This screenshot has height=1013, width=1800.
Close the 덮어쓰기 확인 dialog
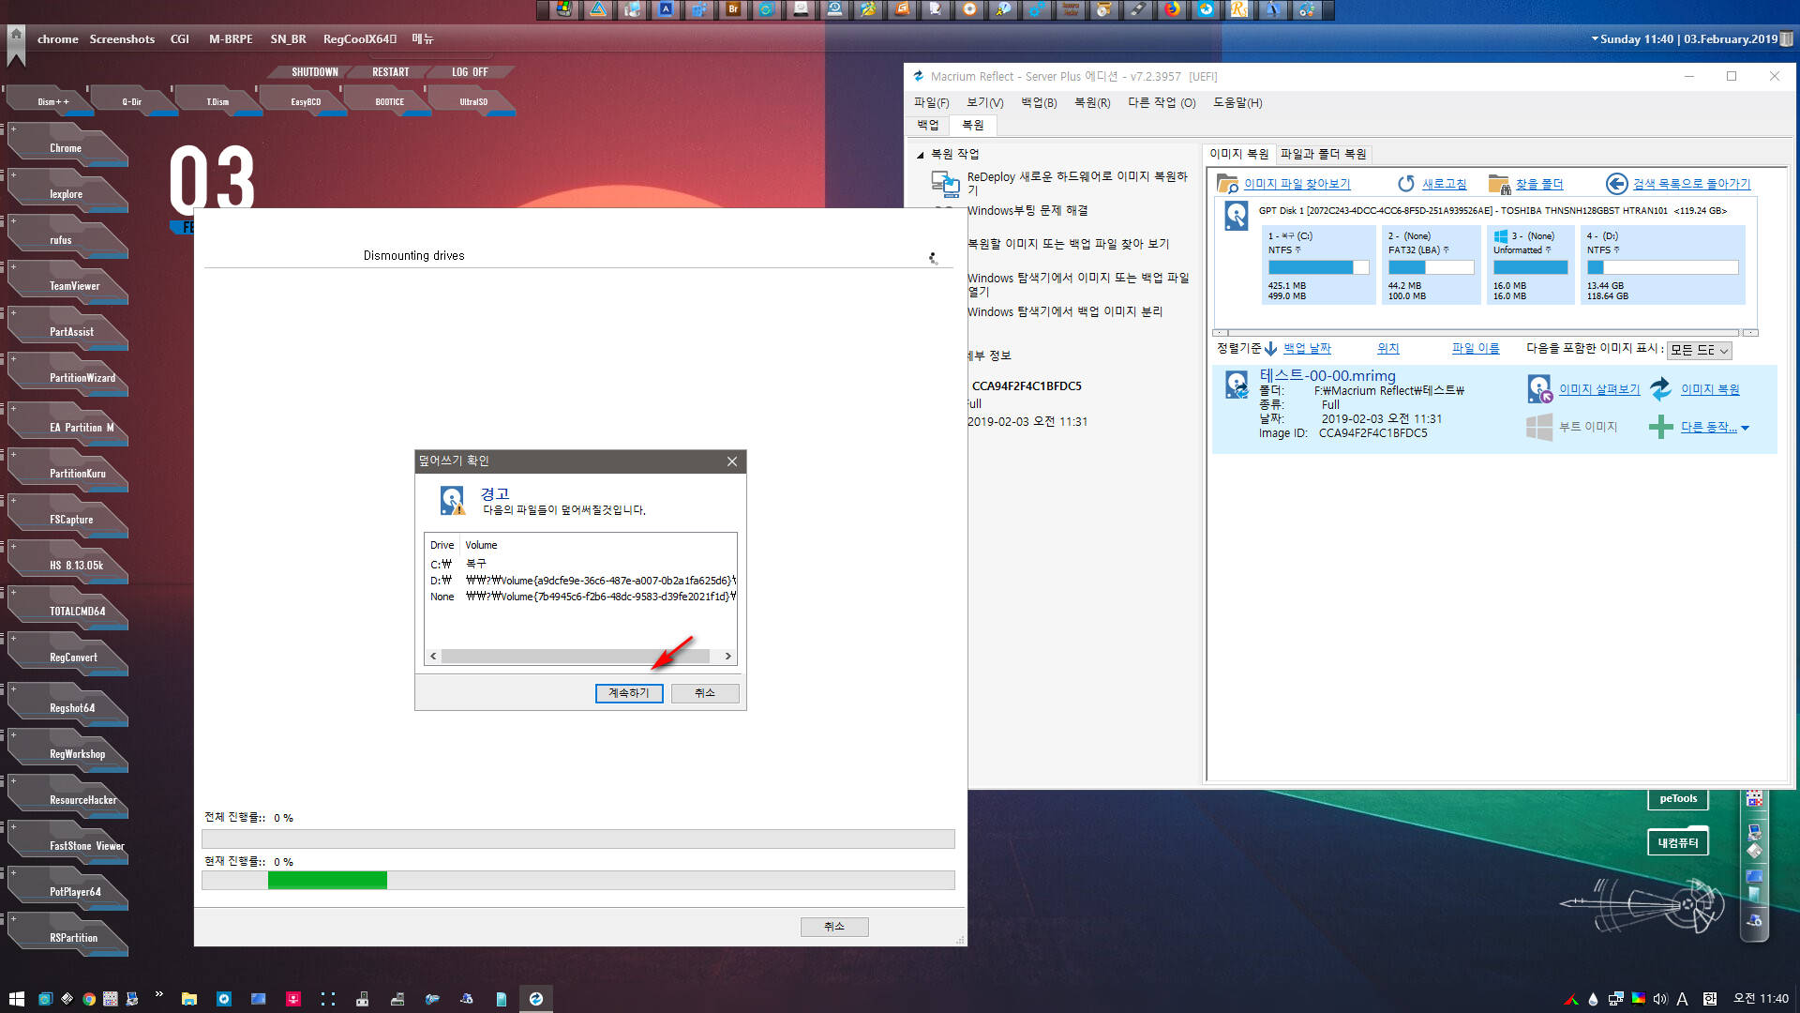(732, 461)
